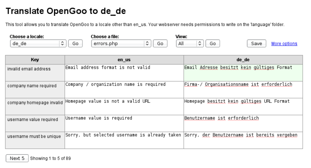Edit the German translation for invalid email address
This screenshot has height=168, width=311.
(x=243, y=73)
